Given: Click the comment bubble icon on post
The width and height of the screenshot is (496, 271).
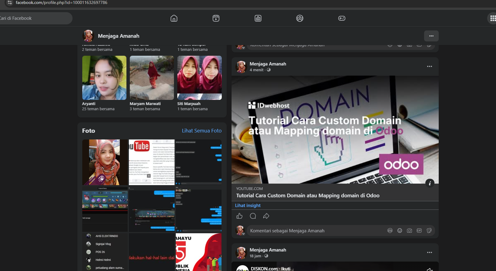Looking at the screenshot, I should coord(253,216).
